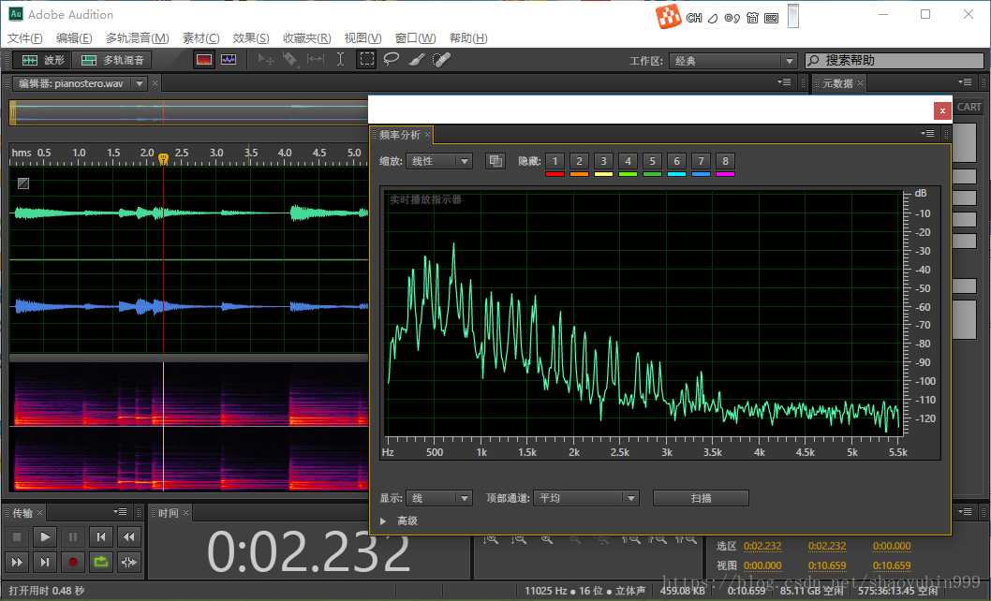
Task: Click the Play transport button
Action: tap(45, 537)
